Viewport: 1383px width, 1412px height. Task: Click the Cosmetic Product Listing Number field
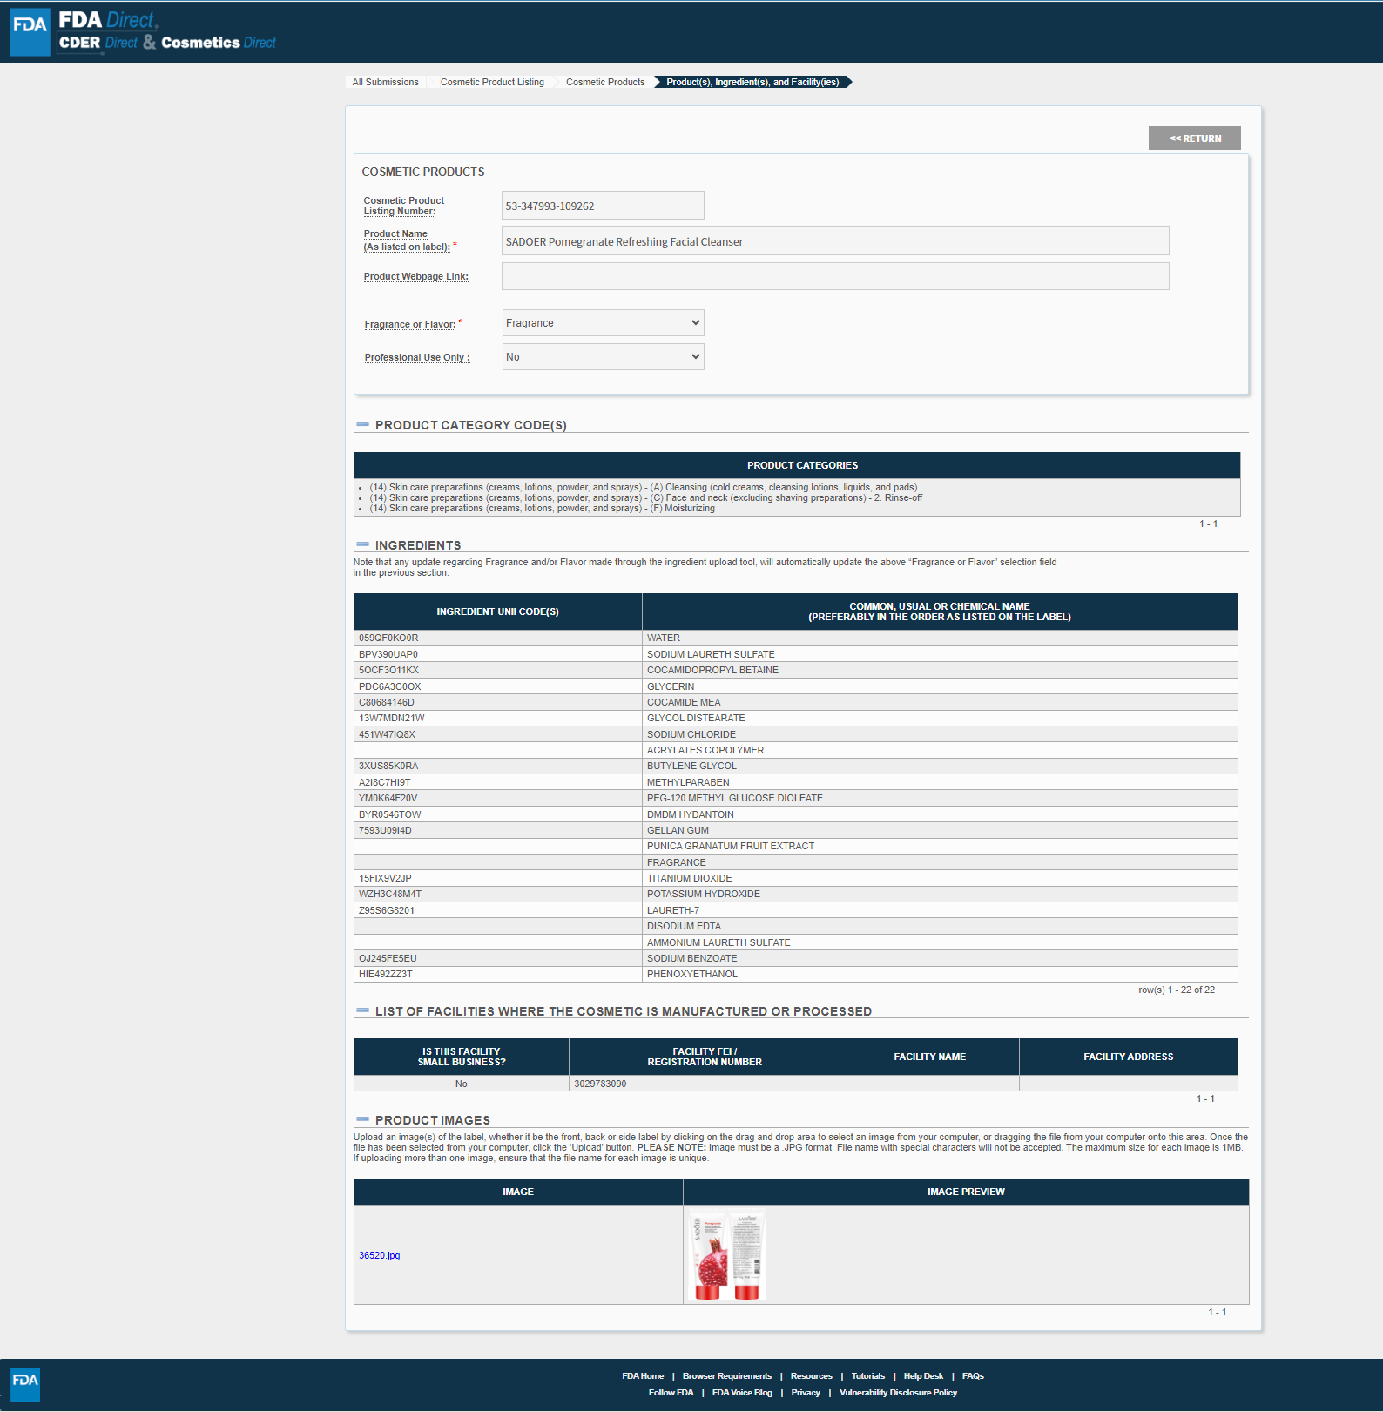click(602, 206)
